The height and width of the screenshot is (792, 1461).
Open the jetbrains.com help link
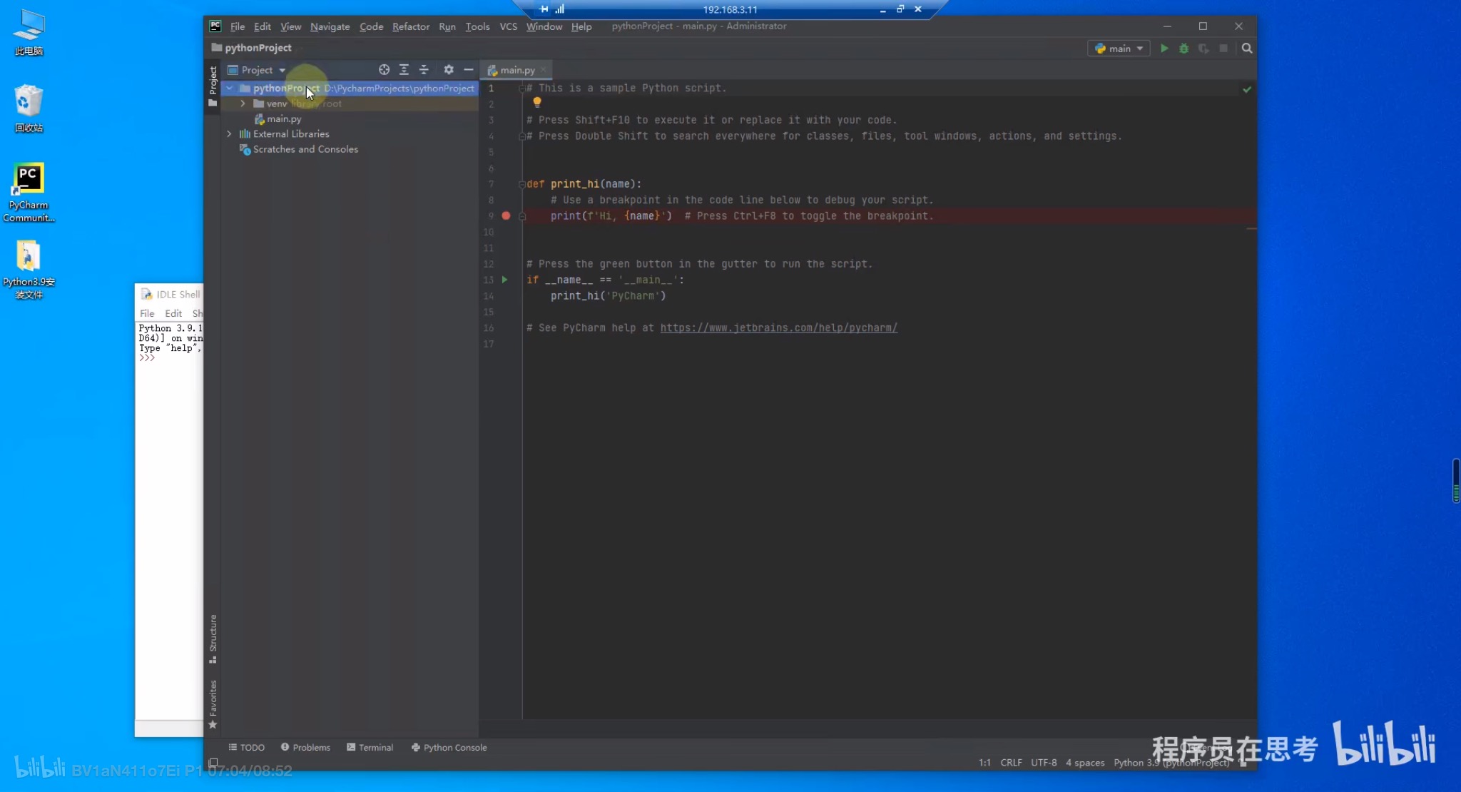778,328
